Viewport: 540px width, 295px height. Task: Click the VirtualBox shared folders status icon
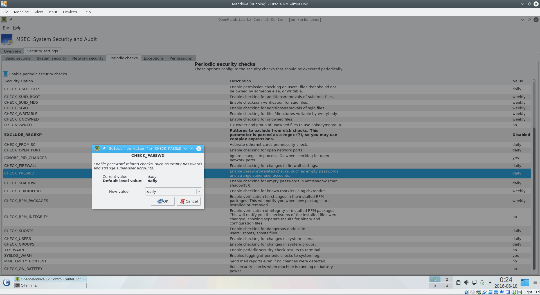(490, 292)
